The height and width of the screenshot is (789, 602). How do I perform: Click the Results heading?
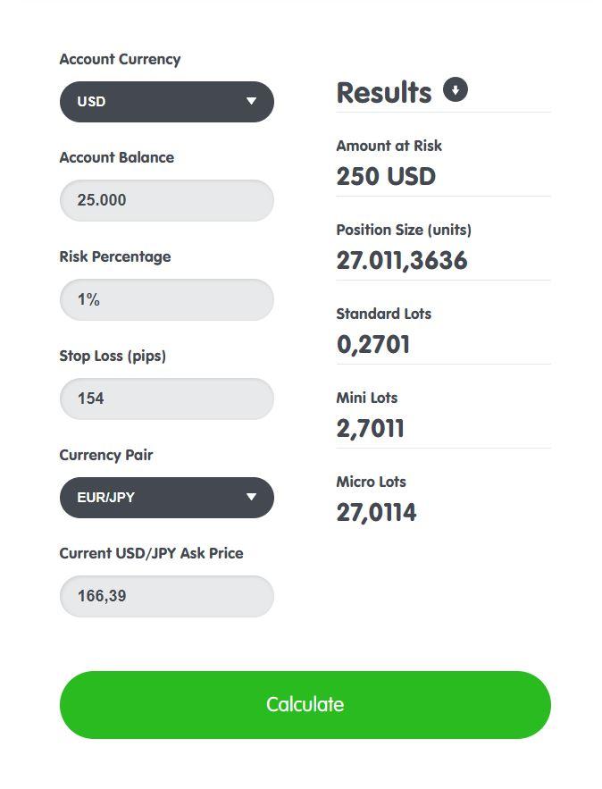tap(384, 93)
